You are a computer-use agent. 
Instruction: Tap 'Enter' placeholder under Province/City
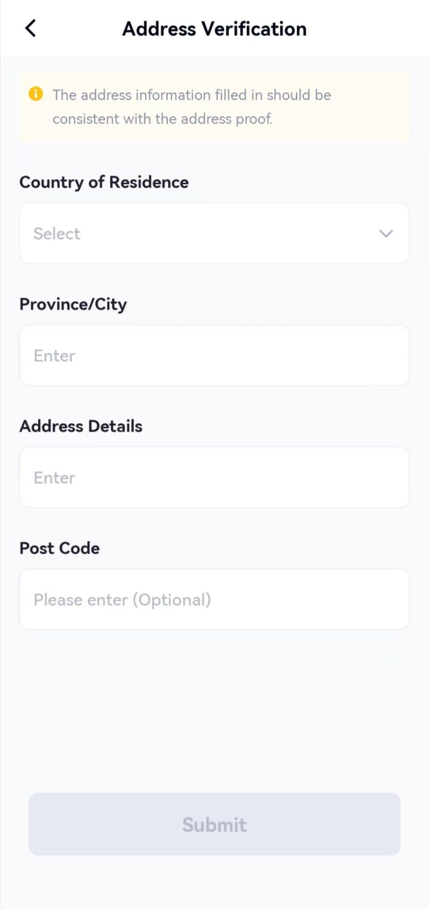(x=55, y=356)
